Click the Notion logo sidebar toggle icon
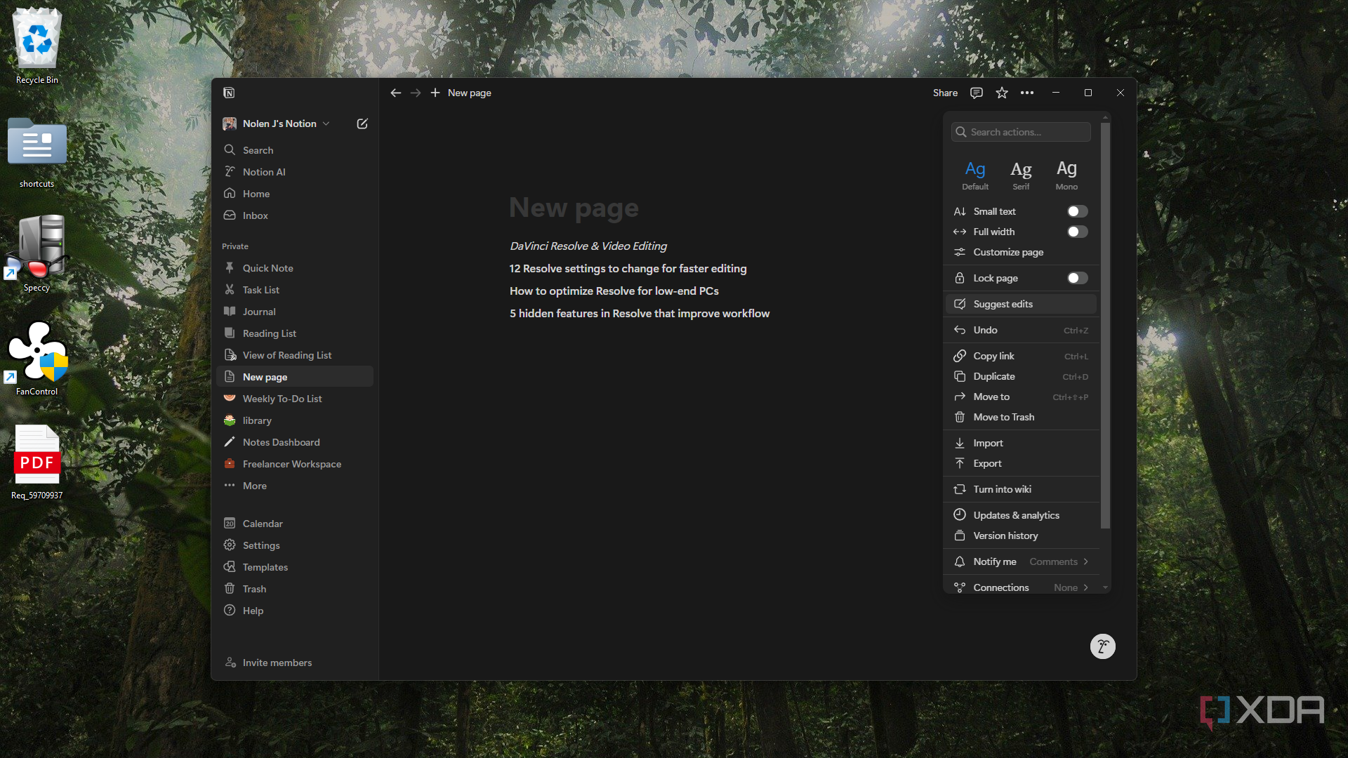Screen dimensions: 1348x758 coord(229,93)
